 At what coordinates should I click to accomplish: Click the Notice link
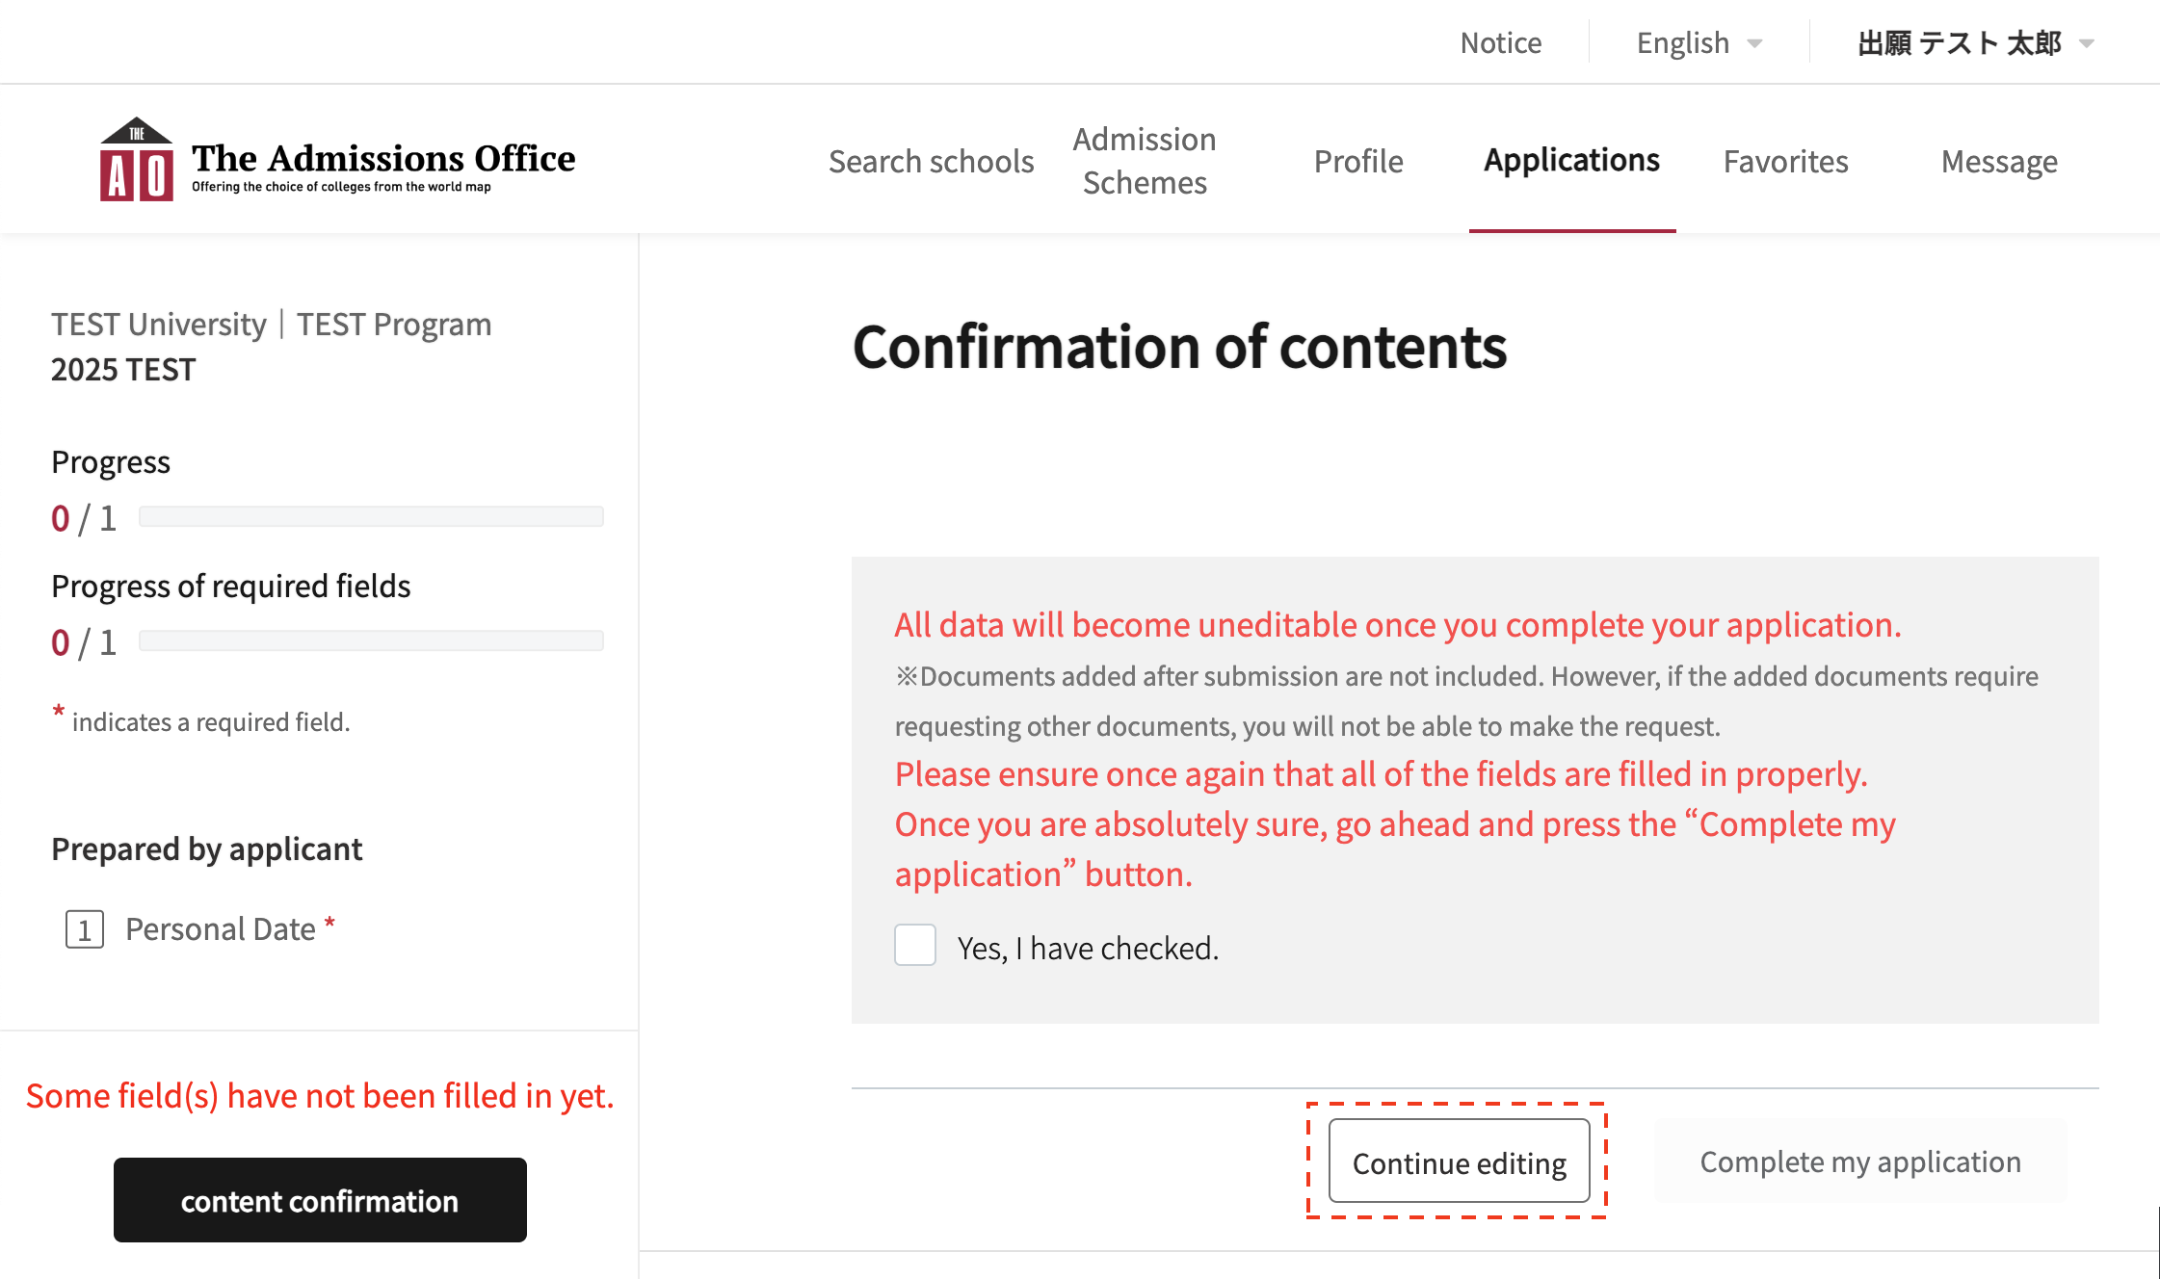click(x=1500, y=43)
